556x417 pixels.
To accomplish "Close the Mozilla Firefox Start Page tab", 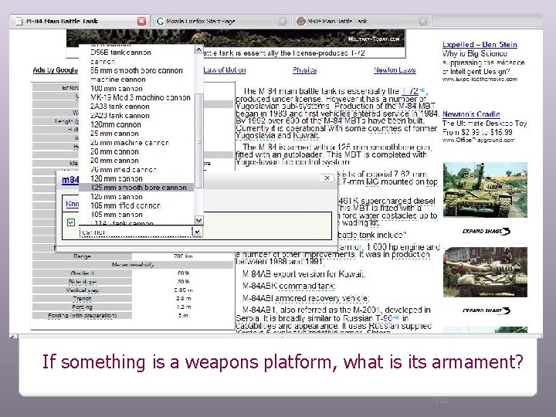I will coord(283,22).
